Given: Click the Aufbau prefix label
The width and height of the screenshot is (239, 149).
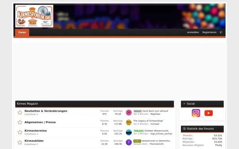Looking at the screenshot, I should (137, 141).
